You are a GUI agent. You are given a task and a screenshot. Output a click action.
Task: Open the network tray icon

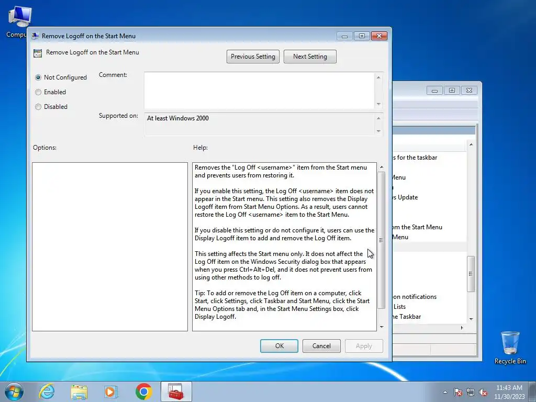click(x=471, y=392)
